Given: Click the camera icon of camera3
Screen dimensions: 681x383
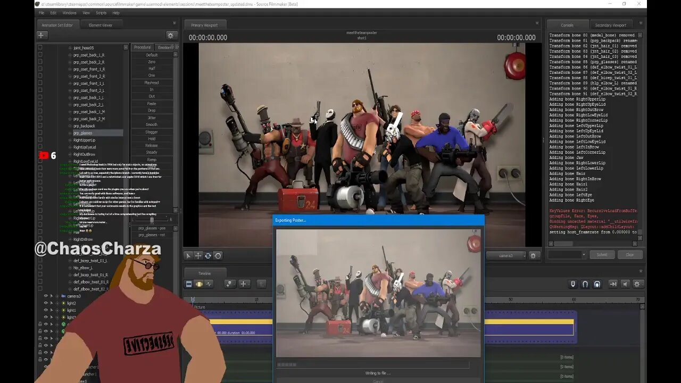Looking at the screenshot, I should (x=63, y=296).
